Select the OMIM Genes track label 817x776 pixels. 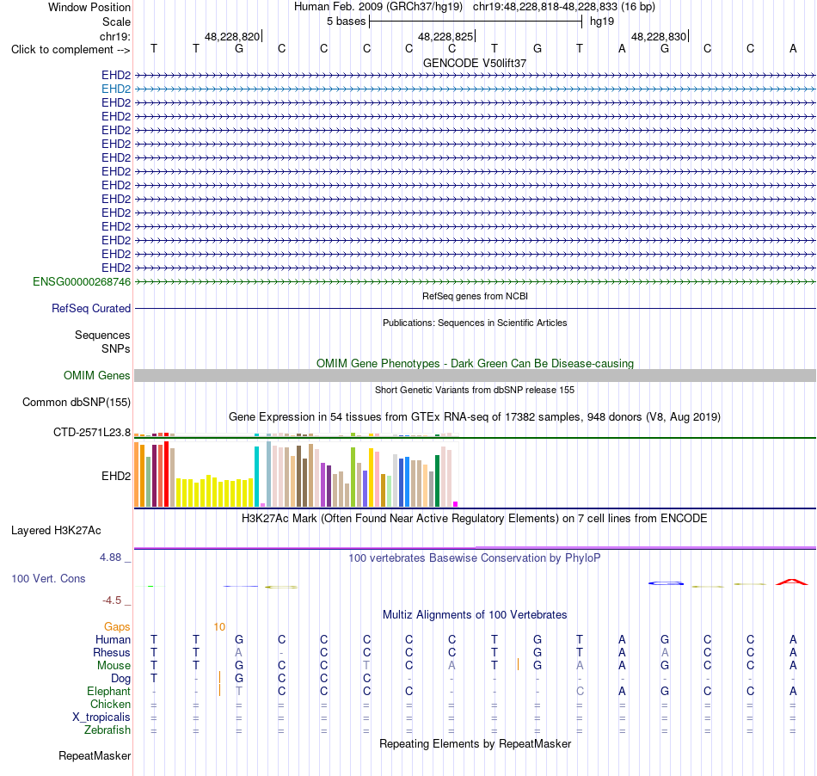click(x=96, y=376)
